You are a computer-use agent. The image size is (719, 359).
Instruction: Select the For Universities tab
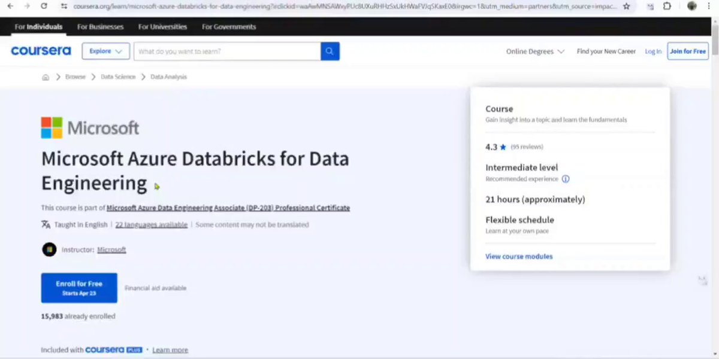(162, 27)
